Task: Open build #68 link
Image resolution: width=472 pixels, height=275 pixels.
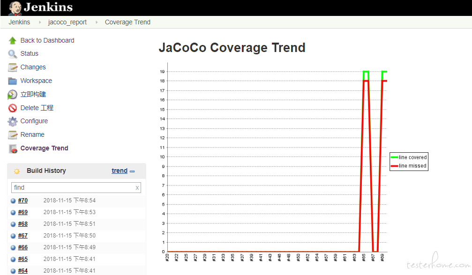Action: point(23,224)
